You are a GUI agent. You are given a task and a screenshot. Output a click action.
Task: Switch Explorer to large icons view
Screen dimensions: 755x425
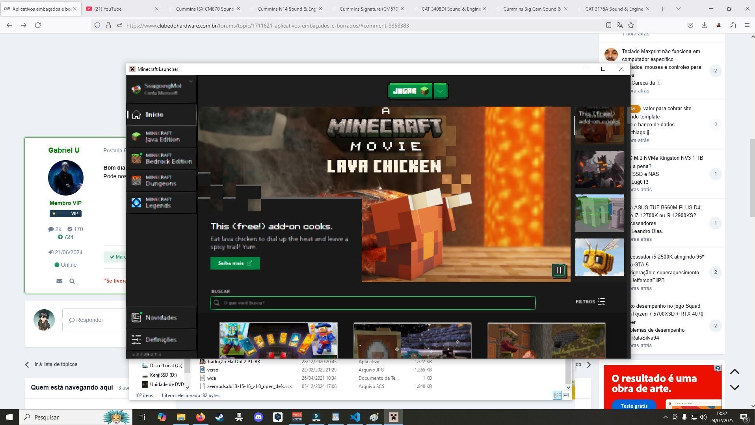[566, 395]
